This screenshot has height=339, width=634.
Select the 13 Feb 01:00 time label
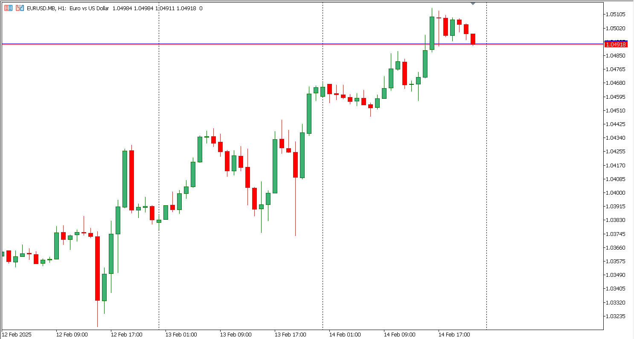tap(181, 335)
